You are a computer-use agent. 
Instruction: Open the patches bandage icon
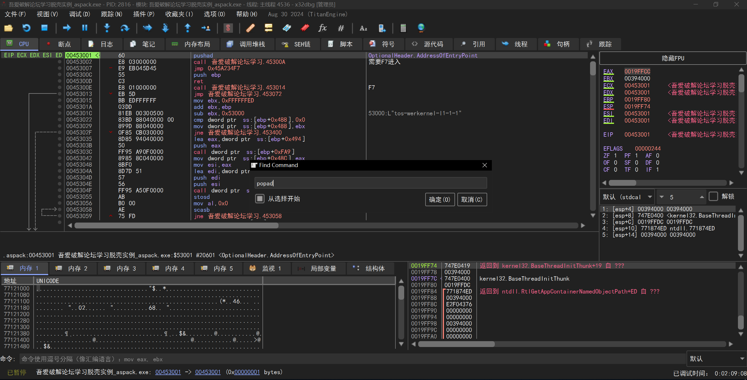pyautogui.click(x=250, y=28)
